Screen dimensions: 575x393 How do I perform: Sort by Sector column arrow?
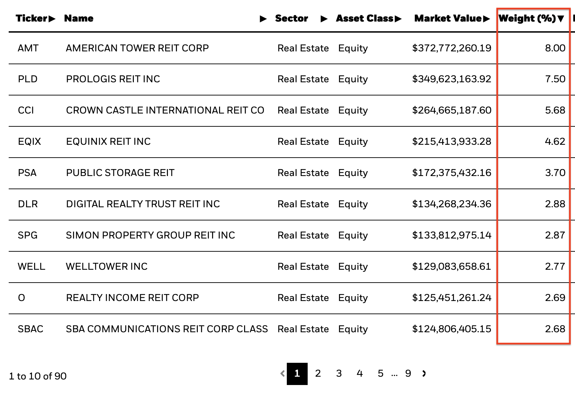[x=324, y=19]
